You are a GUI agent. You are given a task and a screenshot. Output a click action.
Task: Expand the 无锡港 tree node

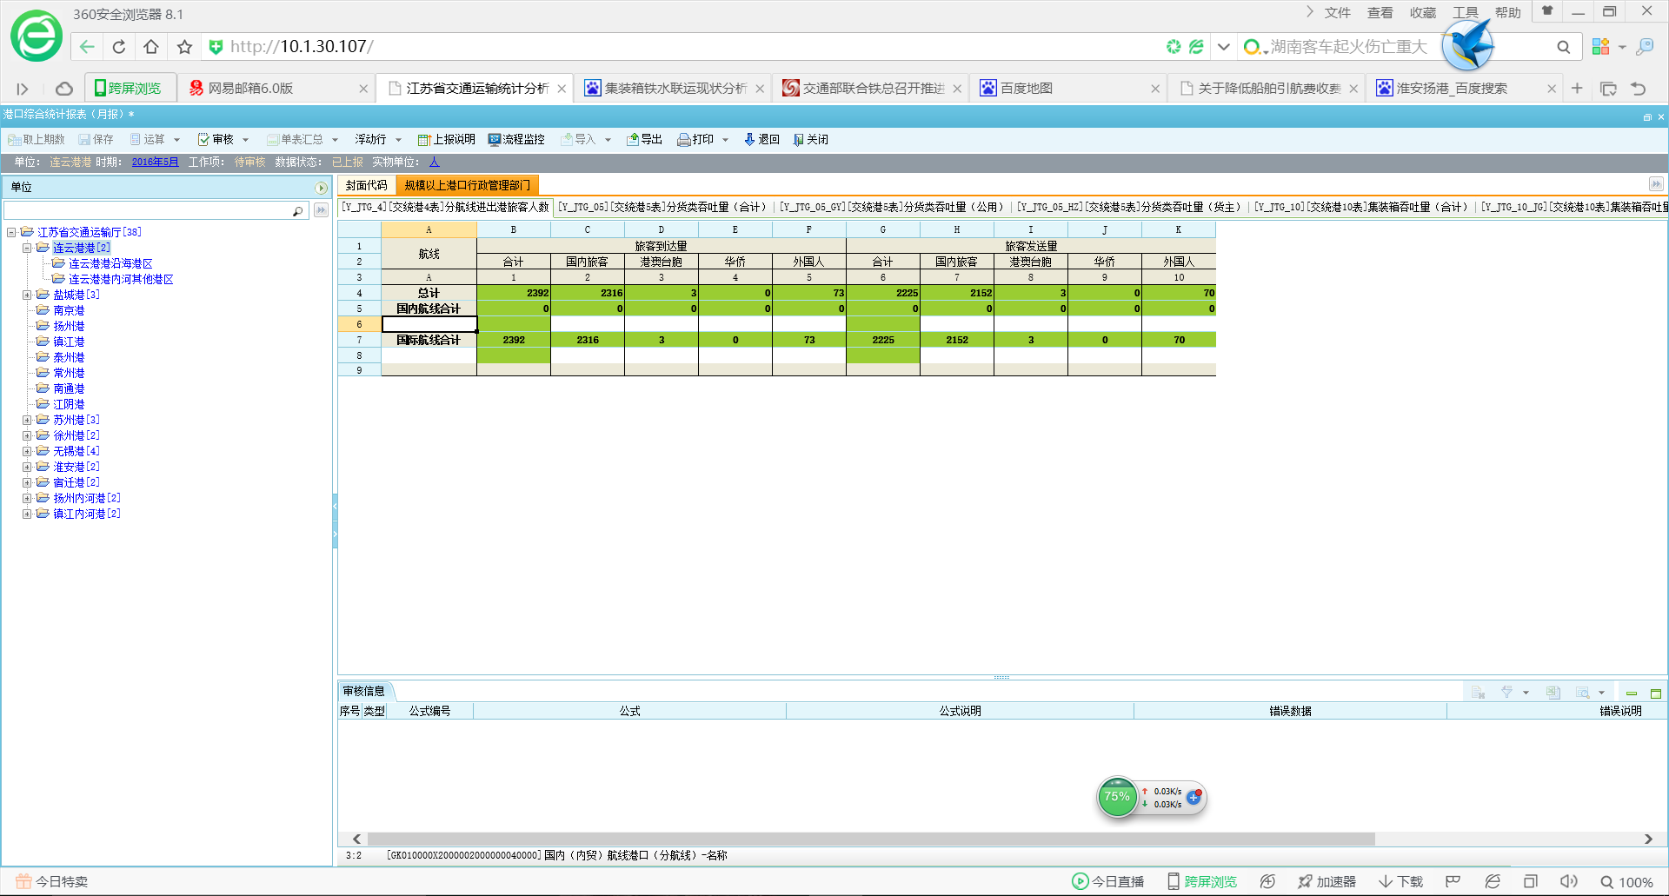(27, 451)
